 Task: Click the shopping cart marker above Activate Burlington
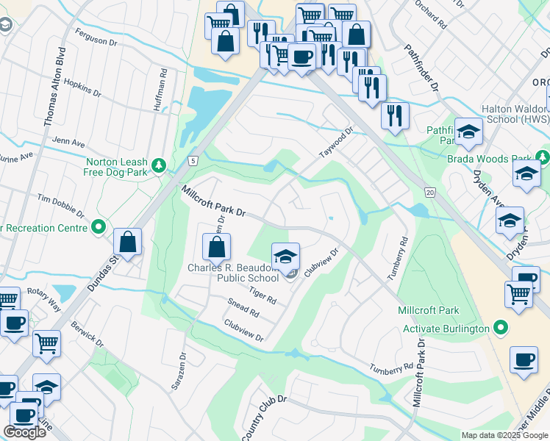(x=519, y=295)
